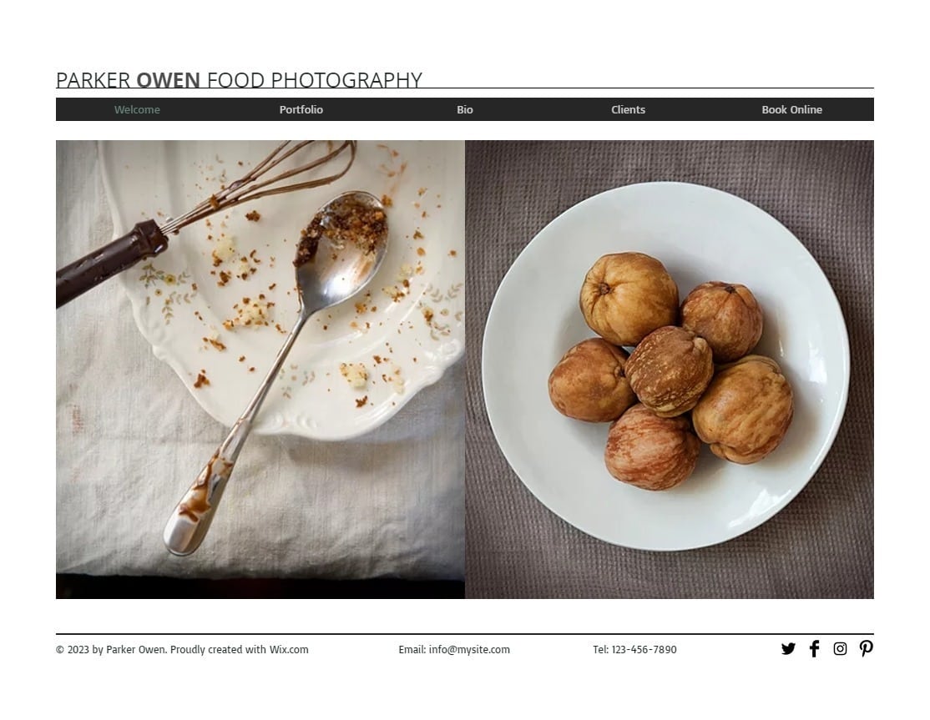Click the 123-456-7890 phone number
Viewport: 930px width, 720px height.
644,649
